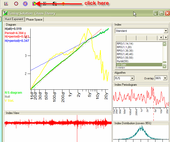Switch to the Phase Space tab
Viewport: 170px width, 142px height.
point(34,20)
